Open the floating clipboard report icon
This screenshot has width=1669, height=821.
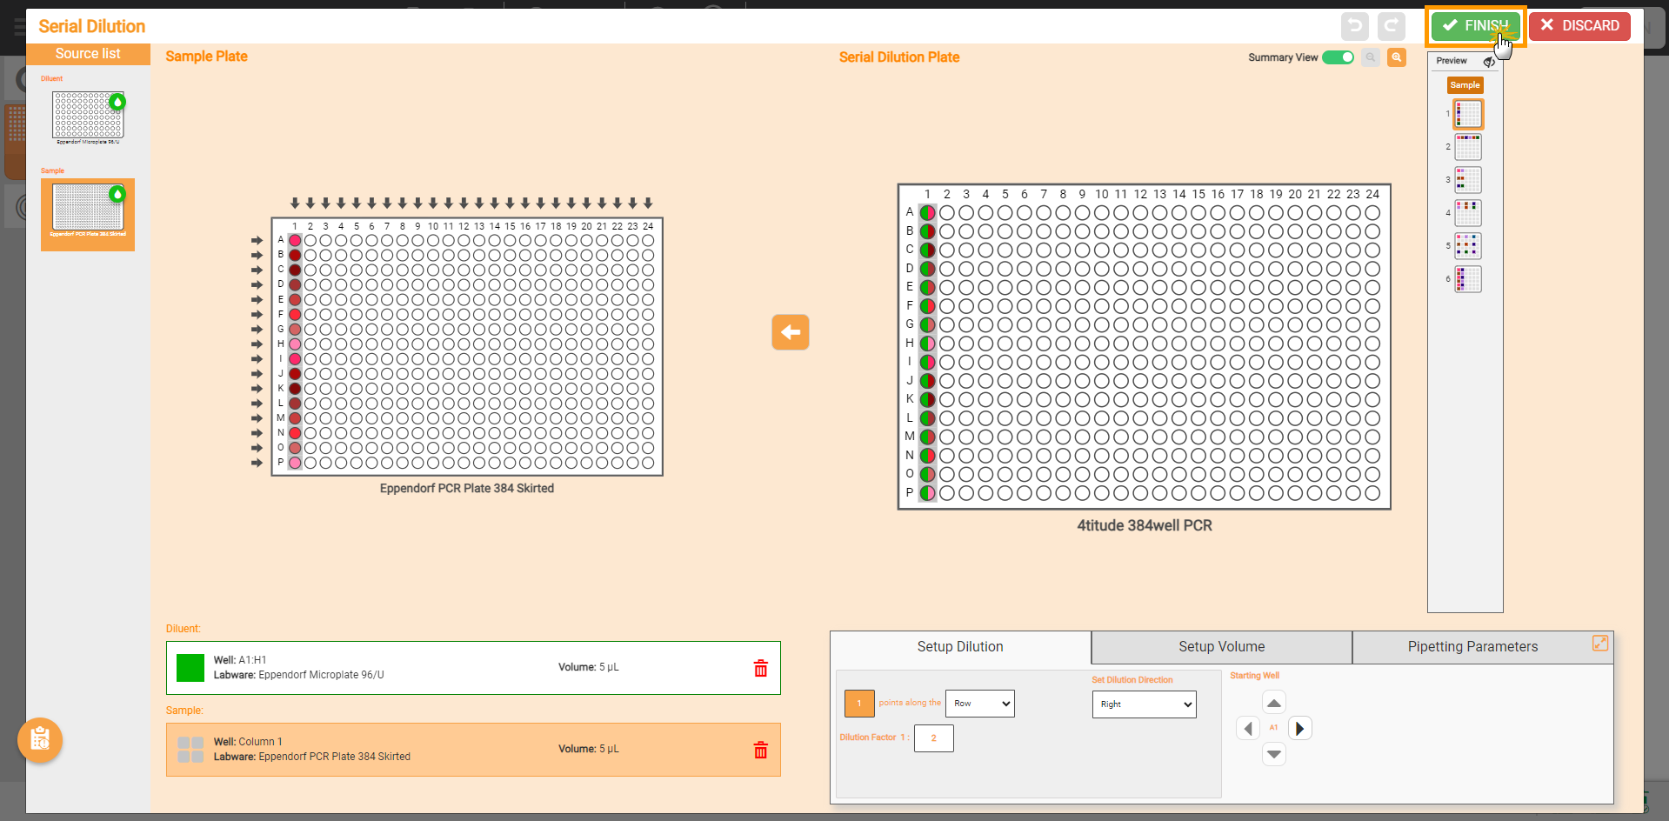[40, 740]
